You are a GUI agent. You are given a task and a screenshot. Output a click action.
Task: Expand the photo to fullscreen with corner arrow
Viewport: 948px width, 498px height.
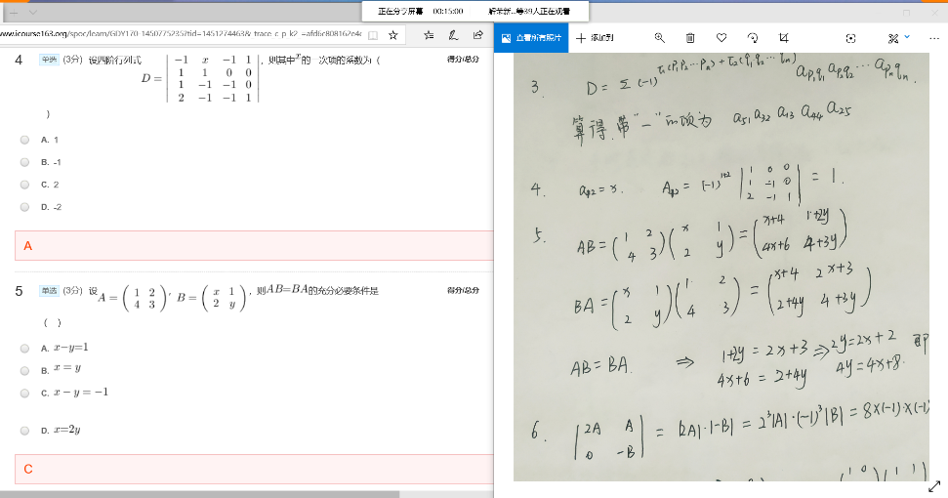tap(933, 485)
